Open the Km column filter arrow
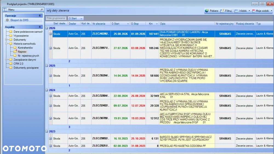Image resolution: width=274 pixels, height=154 pixels. (x=157, y=24)
